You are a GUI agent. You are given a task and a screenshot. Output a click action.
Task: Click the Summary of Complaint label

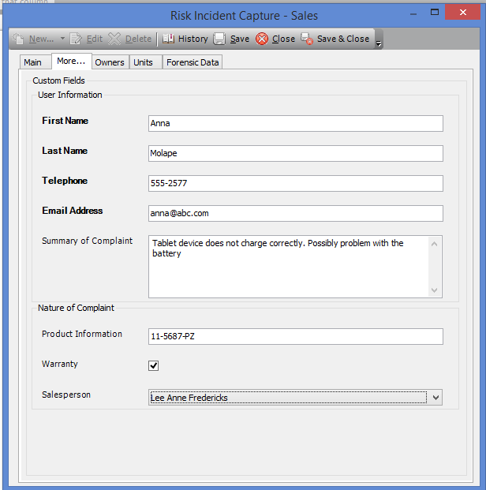[88, 241]
